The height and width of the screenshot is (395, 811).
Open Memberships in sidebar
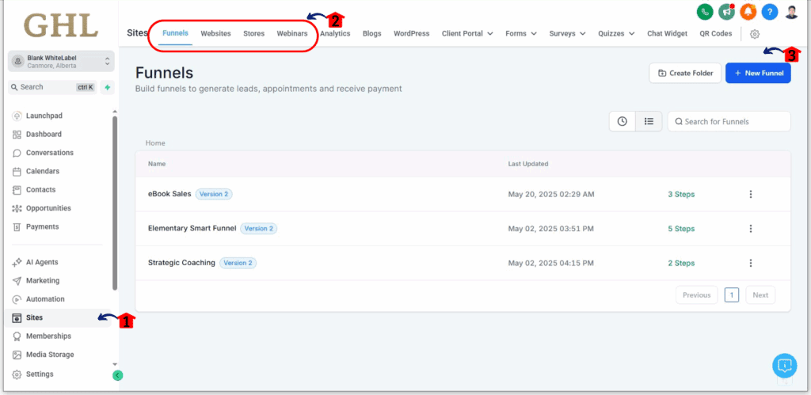point(48,336)
